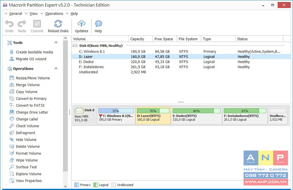Click the sidebar vertical scrollbar thumb
Image resolution: width=293 pixels, height=190 pixels.
pyautogui.click(x=65, y=106)
